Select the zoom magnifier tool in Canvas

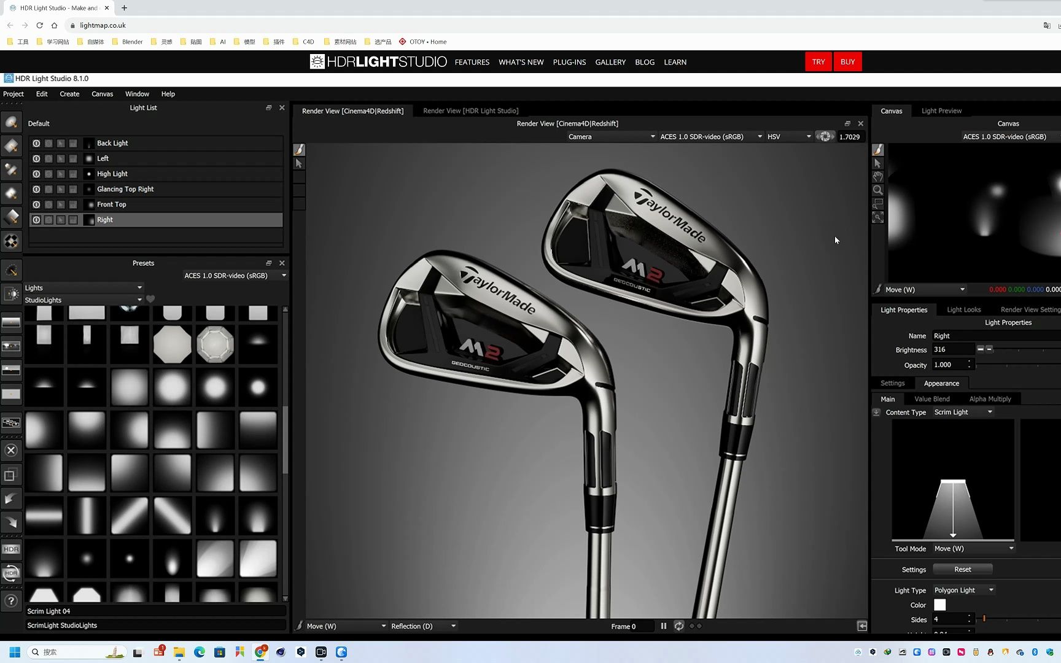878,190
